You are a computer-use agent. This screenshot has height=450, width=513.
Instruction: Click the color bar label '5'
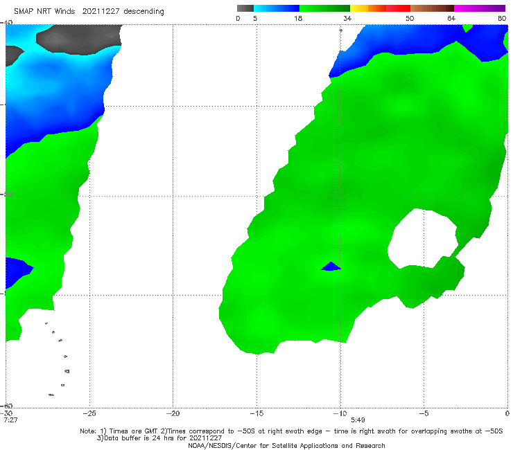coord(255,19)
